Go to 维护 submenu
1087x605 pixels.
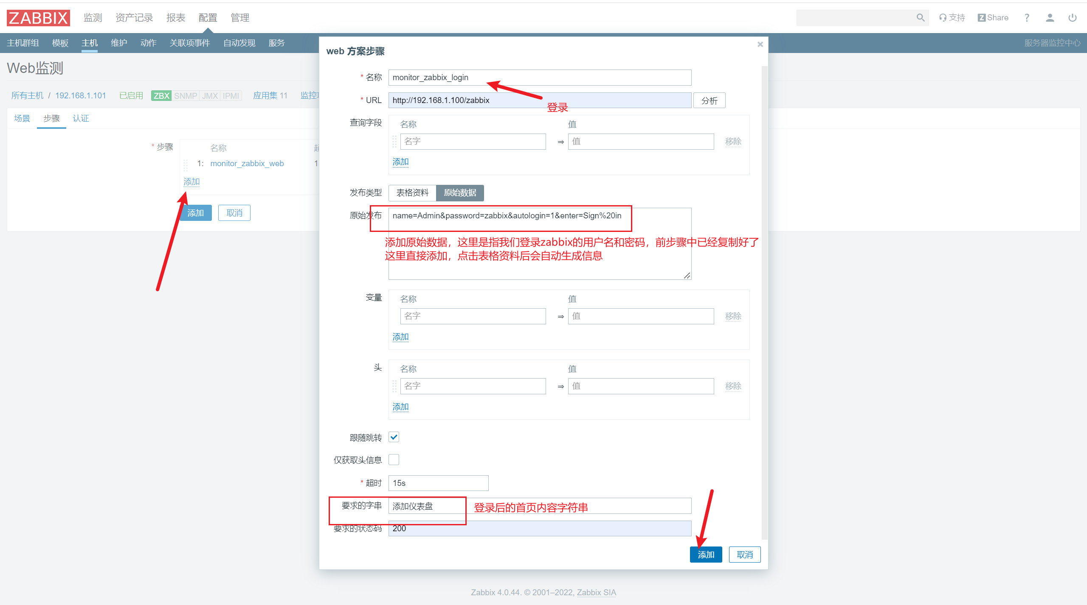coord(119,43)
